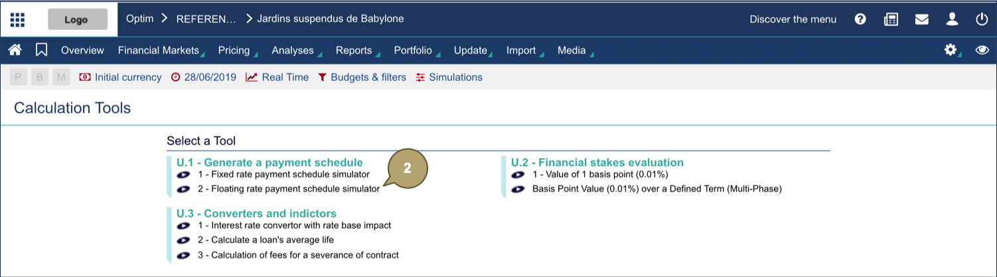Open Basis Point Value over Defined Term
The image size is (997, 277).
(657, 189)
